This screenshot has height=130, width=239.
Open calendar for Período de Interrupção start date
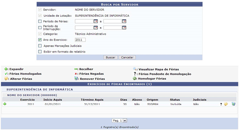point(95,27)
